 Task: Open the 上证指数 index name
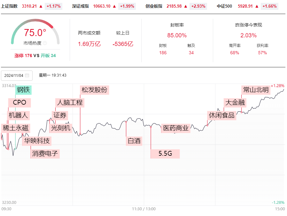click(x=9, y=6)
